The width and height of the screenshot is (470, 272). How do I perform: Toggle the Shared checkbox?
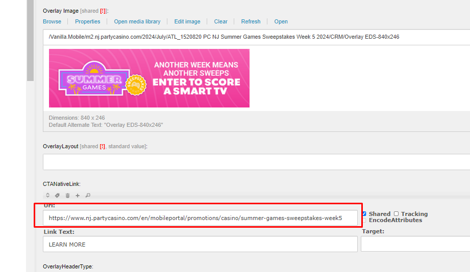364,213
